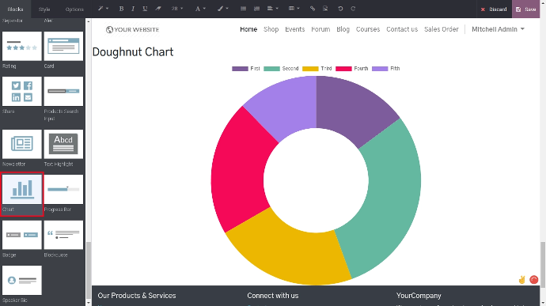Screen dimensions: 546x306
Task: Click the insert media image icon
Action: (x=325, y=9)
